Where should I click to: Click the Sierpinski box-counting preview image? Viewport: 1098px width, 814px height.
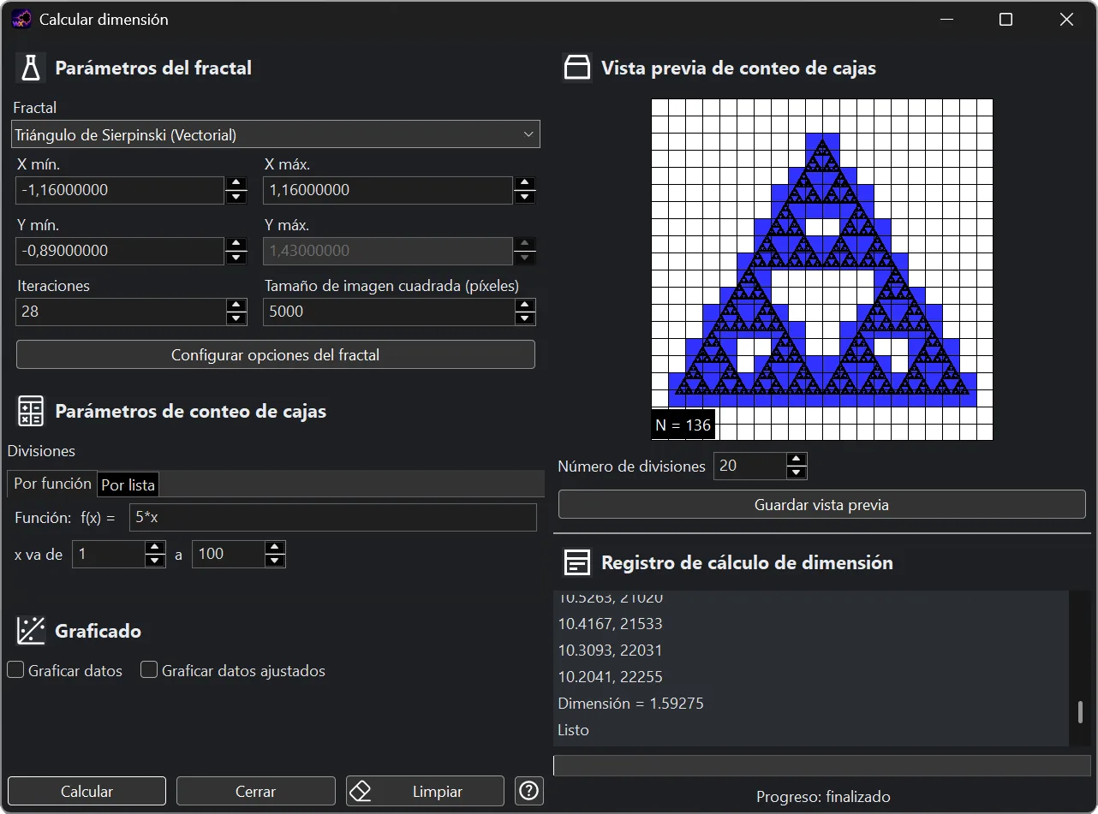(822, 270)
